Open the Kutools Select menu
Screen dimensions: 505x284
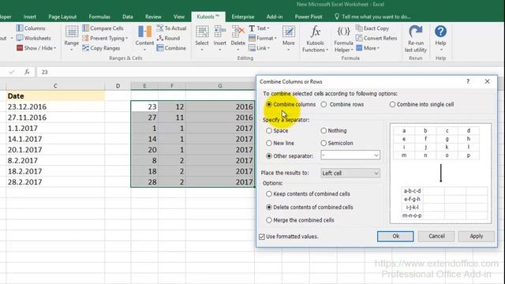[202, 38]
